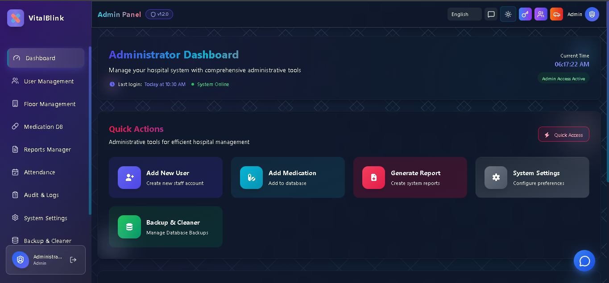The width and height of the screenshot is (609, 283).
Task: Open the chat message icon in top bar
Action: 491,14
